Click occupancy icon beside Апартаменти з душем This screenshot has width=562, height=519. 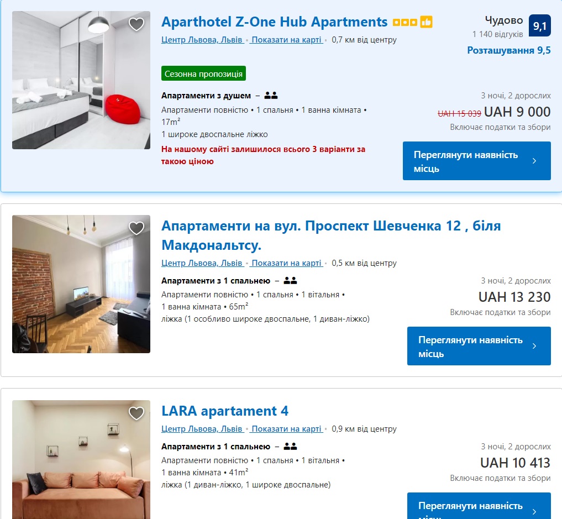(271, 95)
